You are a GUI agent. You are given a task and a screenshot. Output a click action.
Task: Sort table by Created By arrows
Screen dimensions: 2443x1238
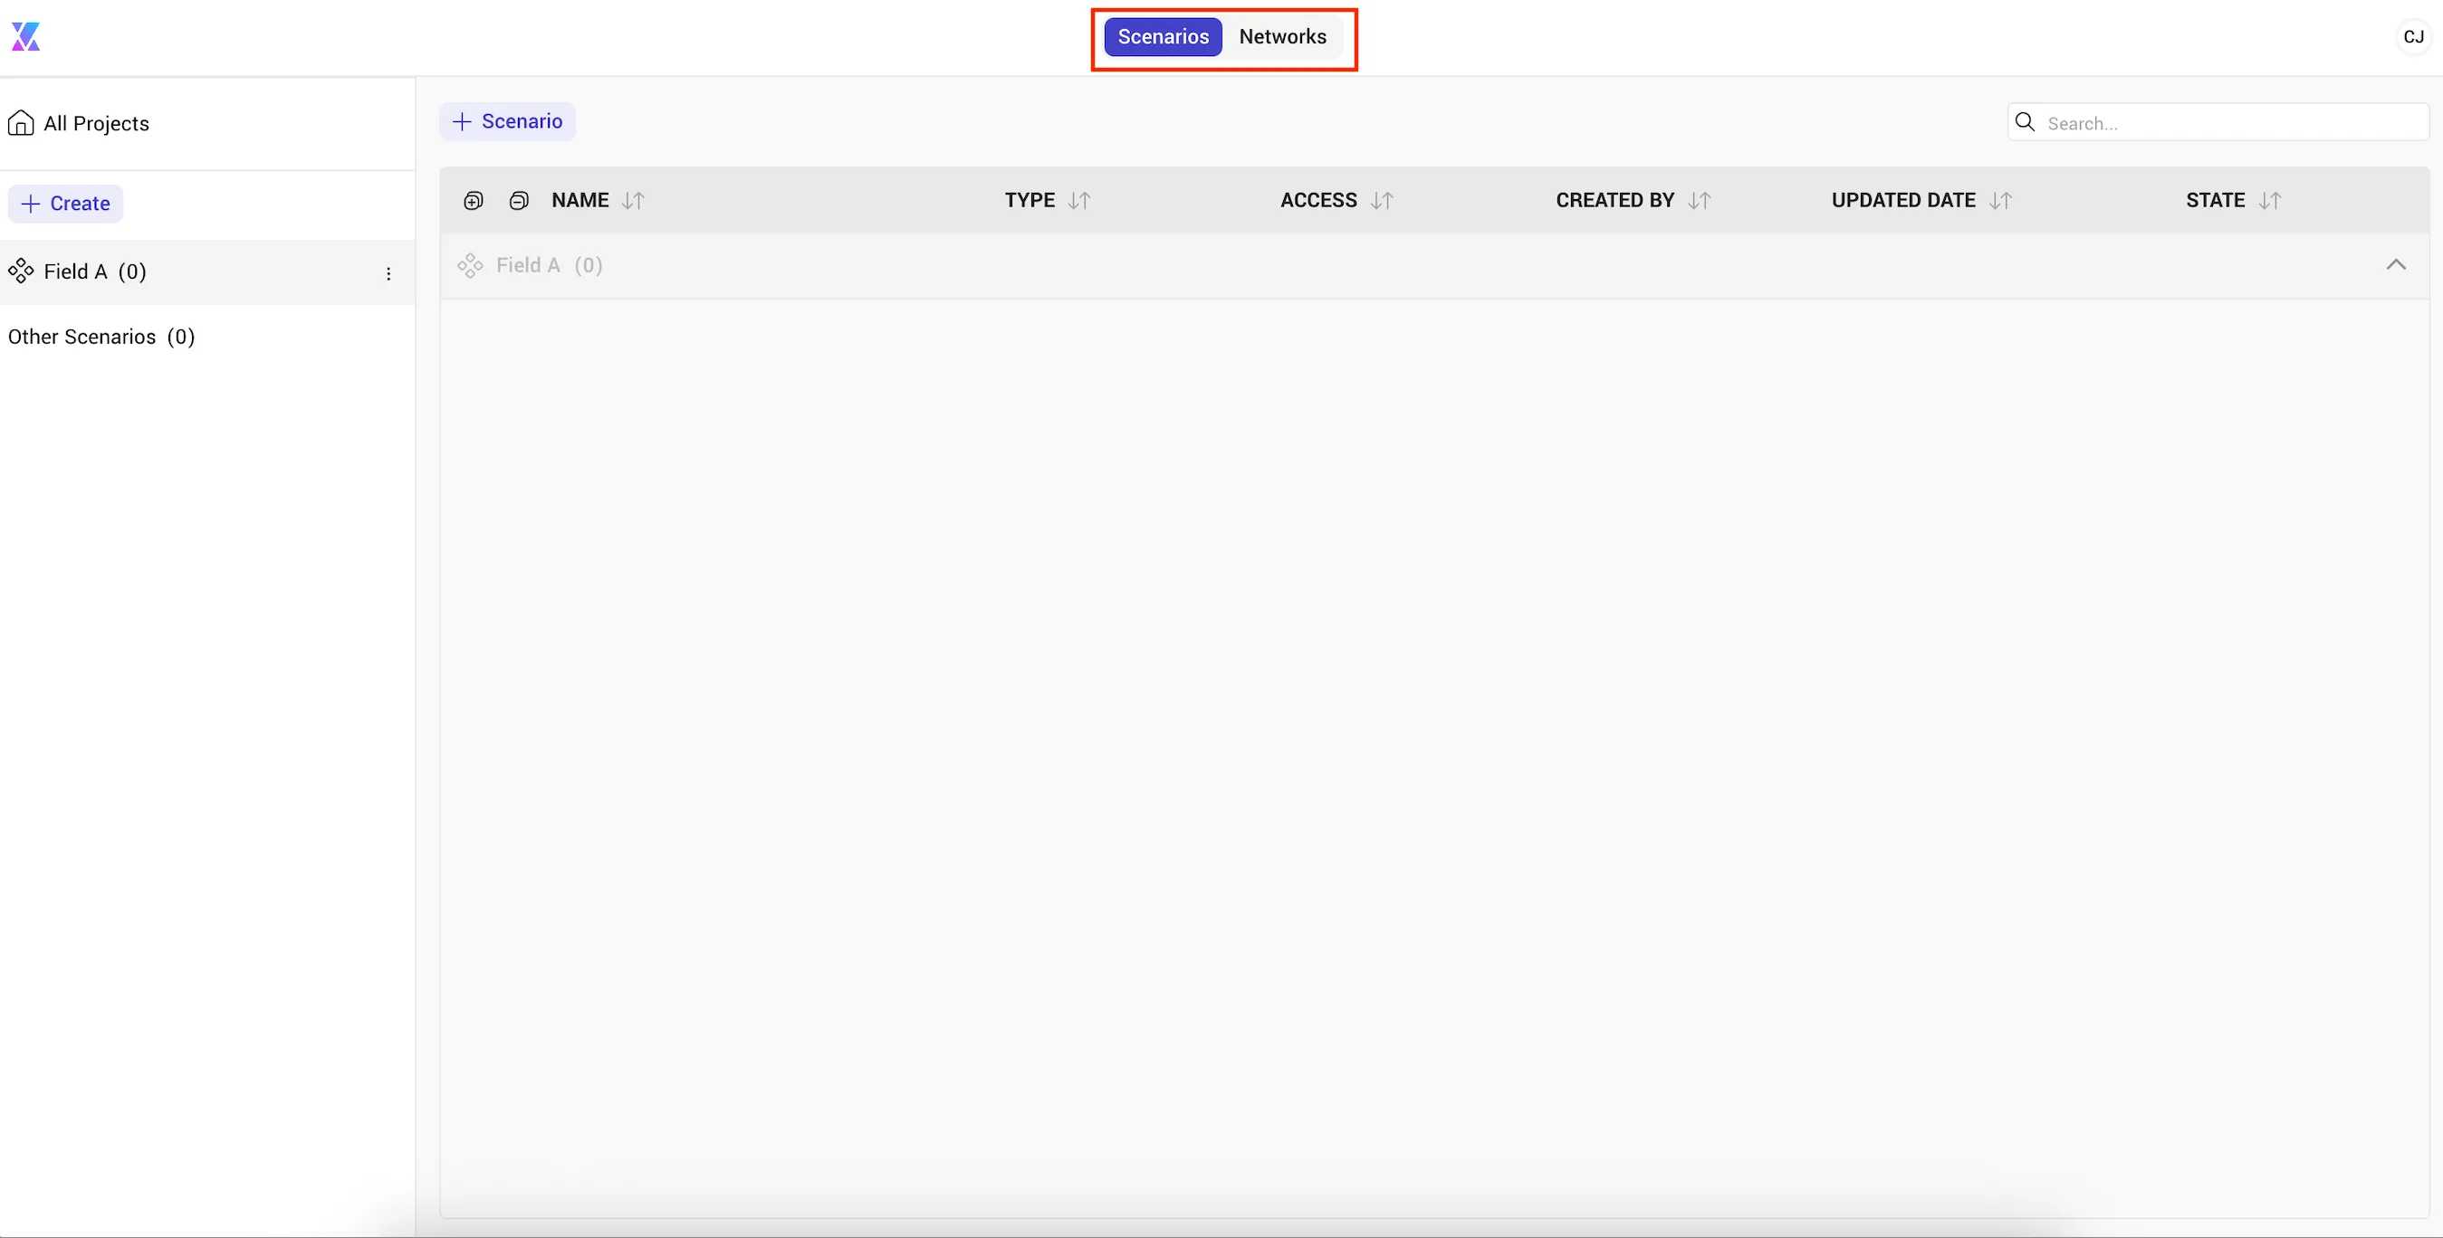1700,200
